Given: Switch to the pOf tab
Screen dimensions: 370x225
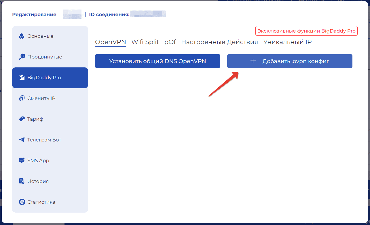Looking at the screenshot, I should (170, 42).
